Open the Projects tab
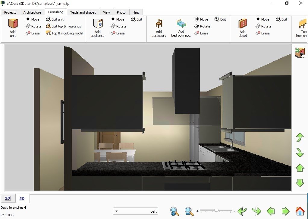The image size is (308, 219). [10, 12]
